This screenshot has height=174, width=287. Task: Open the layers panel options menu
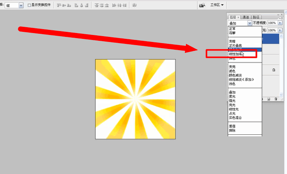[281, 18]
